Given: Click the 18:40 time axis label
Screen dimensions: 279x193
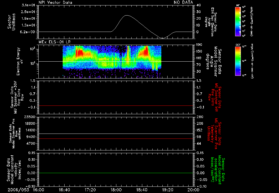Looking at the screenshot, I should click(142, 190).
